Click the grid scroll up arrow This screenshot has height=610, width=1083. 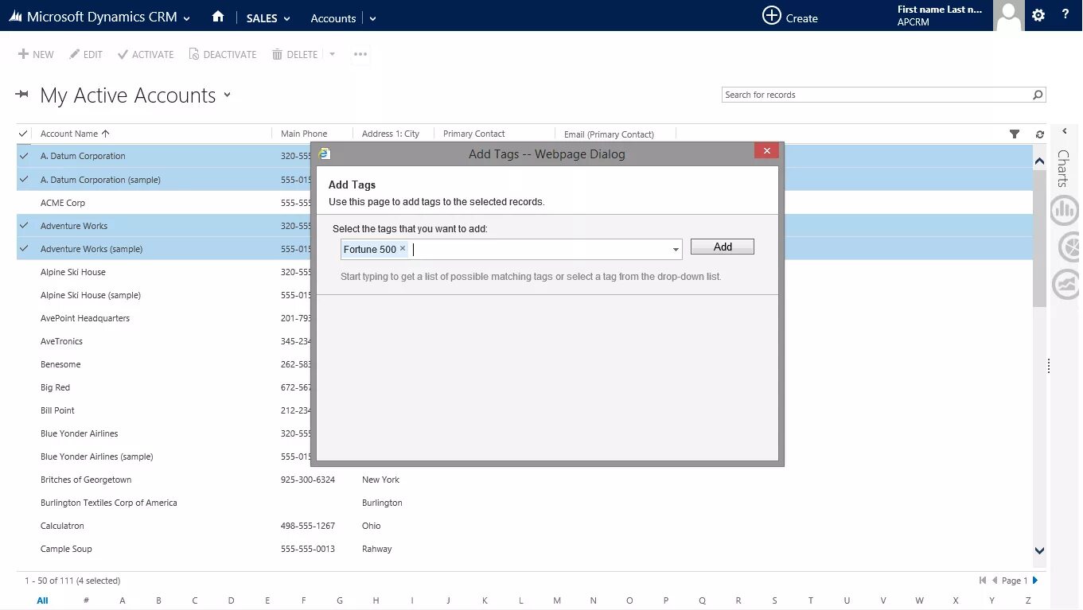[1039, 161]
